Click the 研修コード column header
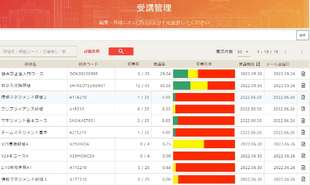The height and width of the screenshot is (185, 310). coord(88,64)
